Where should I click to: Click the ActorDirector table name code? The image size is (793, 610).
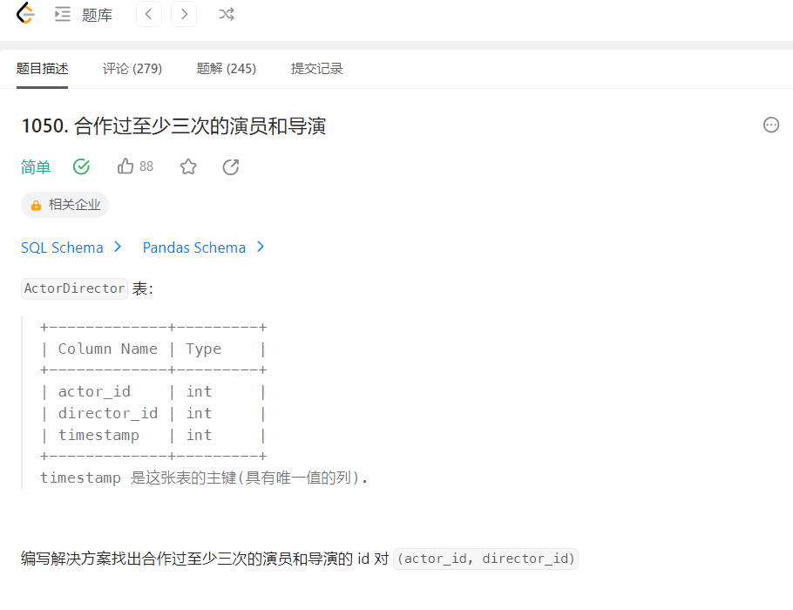coord(74,288)
